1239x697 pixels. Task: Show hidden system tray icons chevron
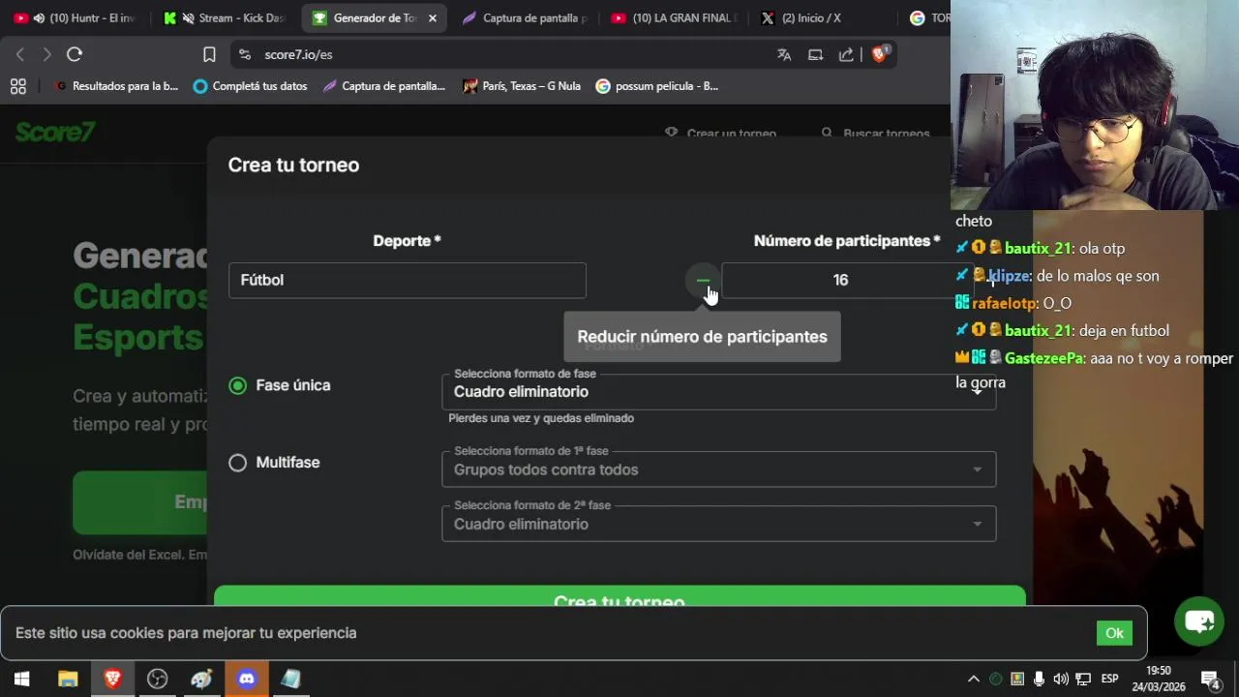coord(973,679)
